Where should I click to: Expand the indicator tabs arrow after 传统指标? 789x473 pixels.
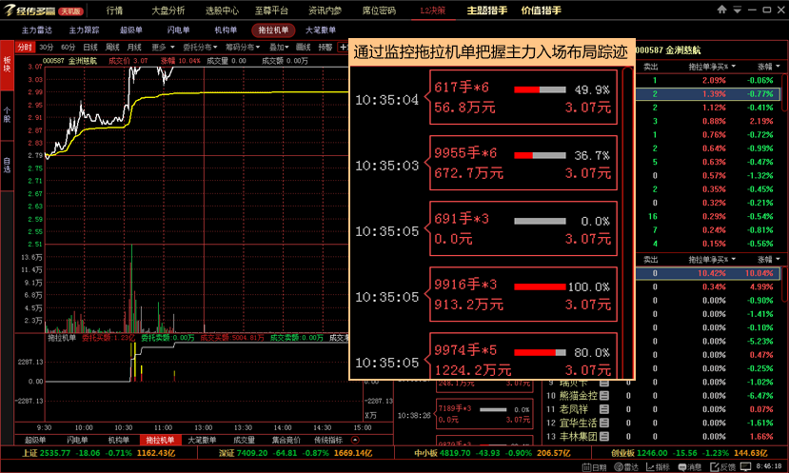tap(355, 441)
